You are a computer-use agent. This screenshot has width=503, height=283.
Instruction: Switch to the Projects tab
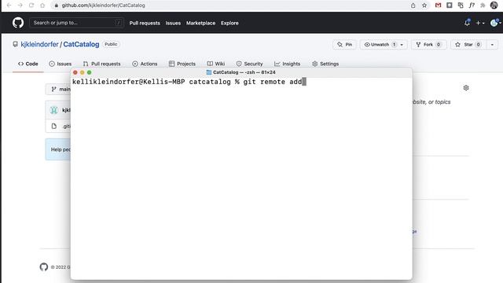[x=182, y=64]
